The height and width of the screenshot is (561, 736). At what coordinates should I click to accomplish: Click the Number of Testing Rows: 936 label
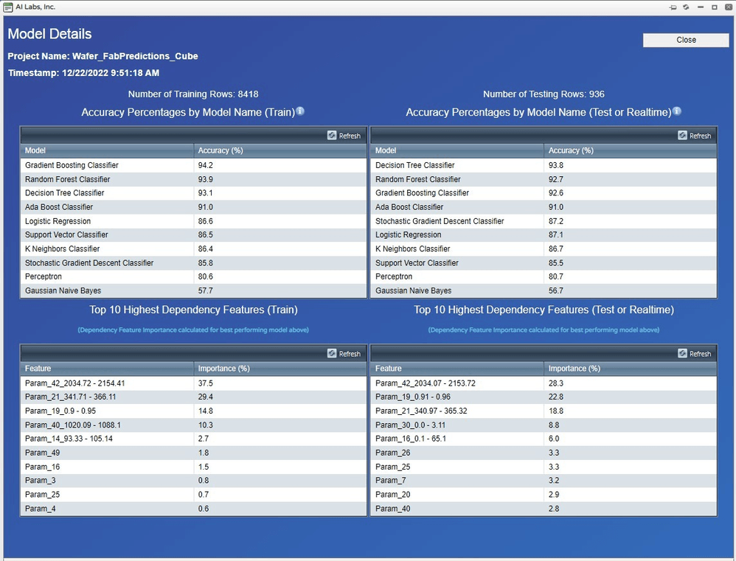544,94
